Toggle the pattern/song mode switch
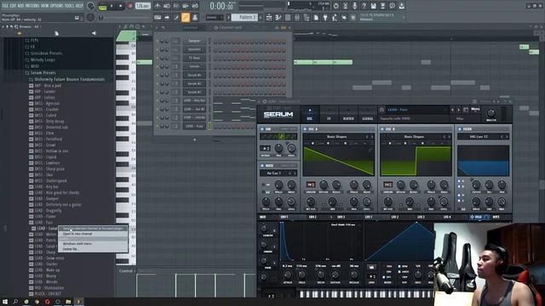The height and width of the screenshot is (306, 545). pyautogui.click(x=102, y=6)
